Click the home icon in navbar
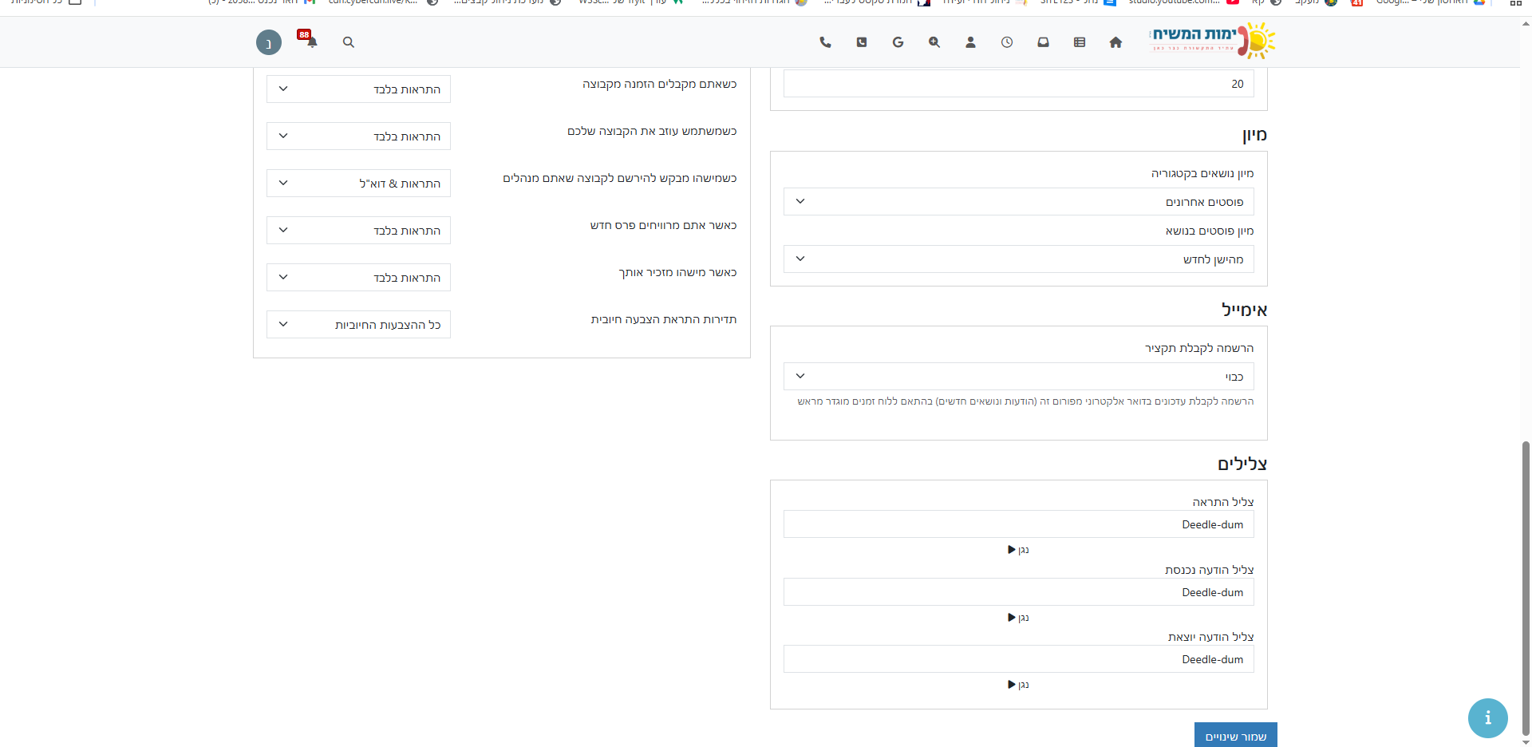 pyautogui.click(x=1115, y=42)
